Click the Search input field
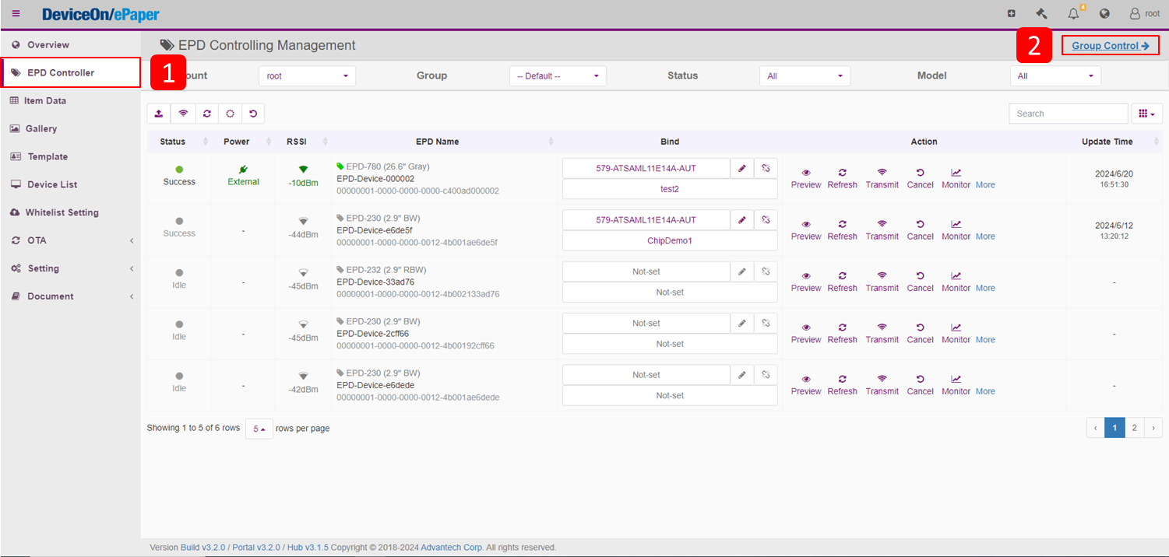1169x557 pixels. point(1068,114)
